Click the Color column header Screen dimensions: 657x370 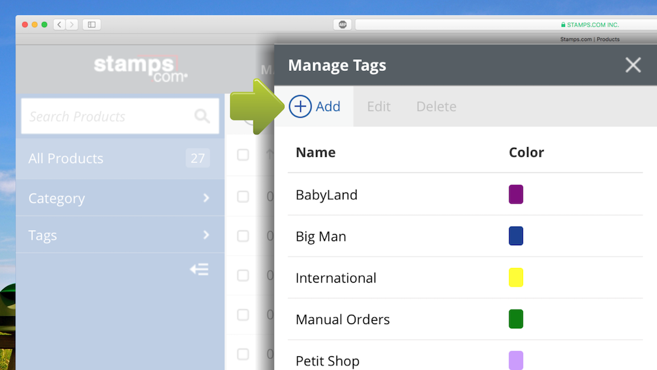click(x=526, y=152)
